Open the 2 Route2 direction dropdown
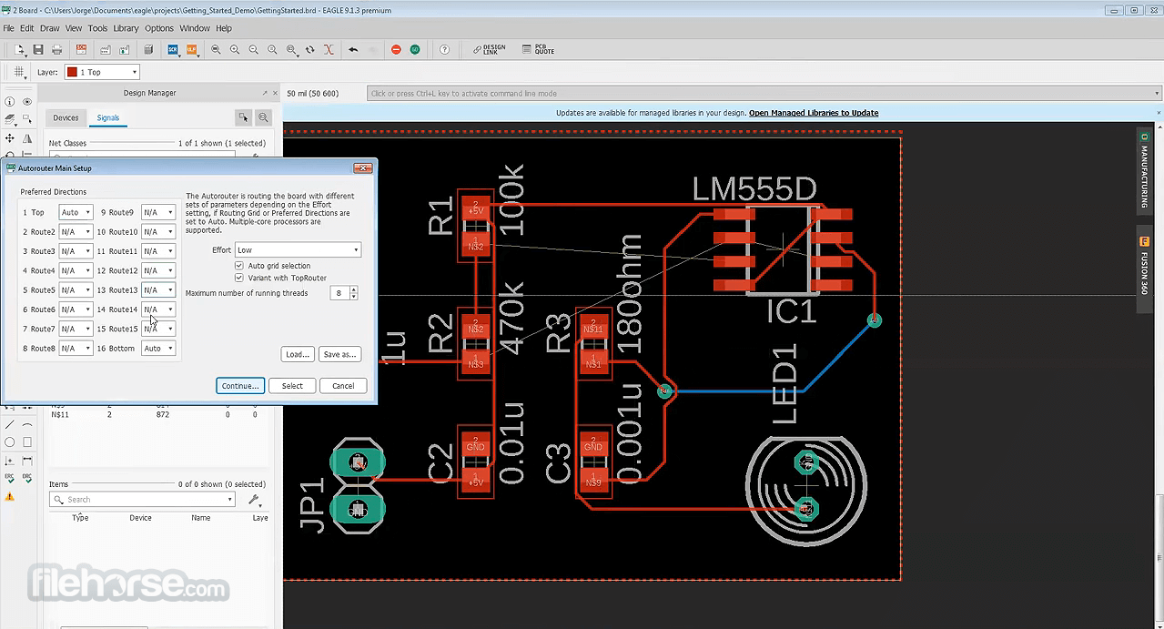This screenshot has width=1164, height=629. click(76, 232)
